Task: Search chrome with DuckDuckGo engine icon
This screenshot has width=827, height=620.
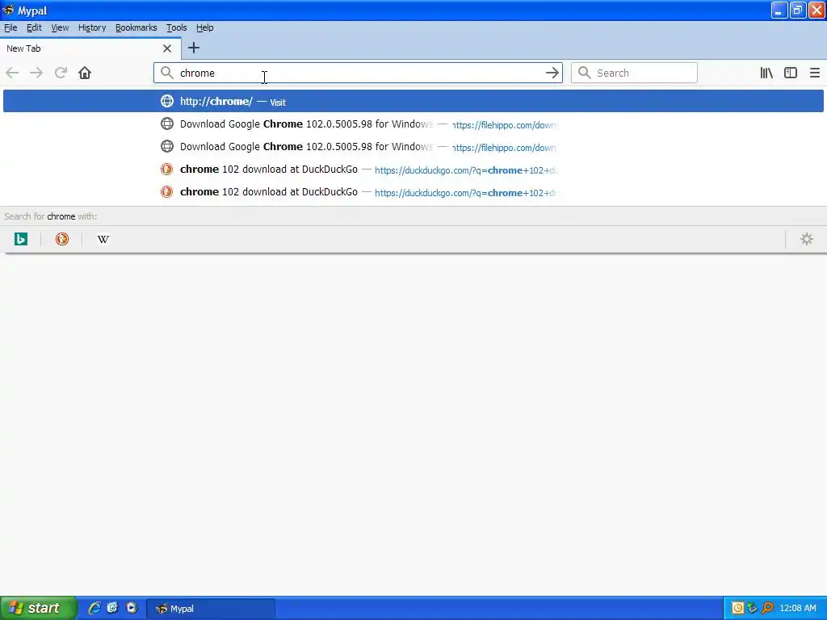Action: (61, 239)
